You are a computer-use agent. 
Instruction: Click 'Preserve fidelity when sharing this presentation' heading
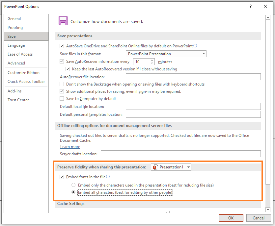coord(102,167)
